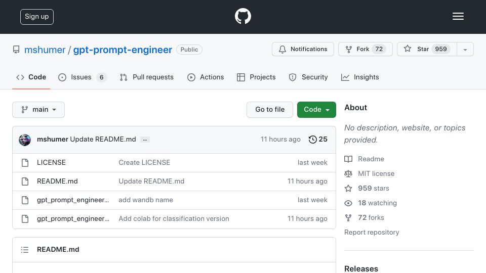Open 'Add colab for classification version' commit

pyautogui.click(x=174, y=218)
